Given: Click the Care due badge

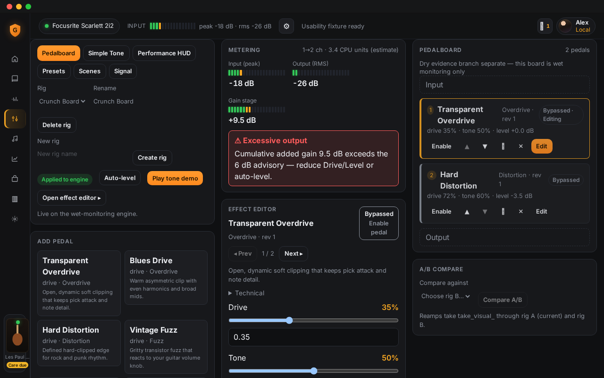Looking at the screenshot, I should [x=17, y=365].
